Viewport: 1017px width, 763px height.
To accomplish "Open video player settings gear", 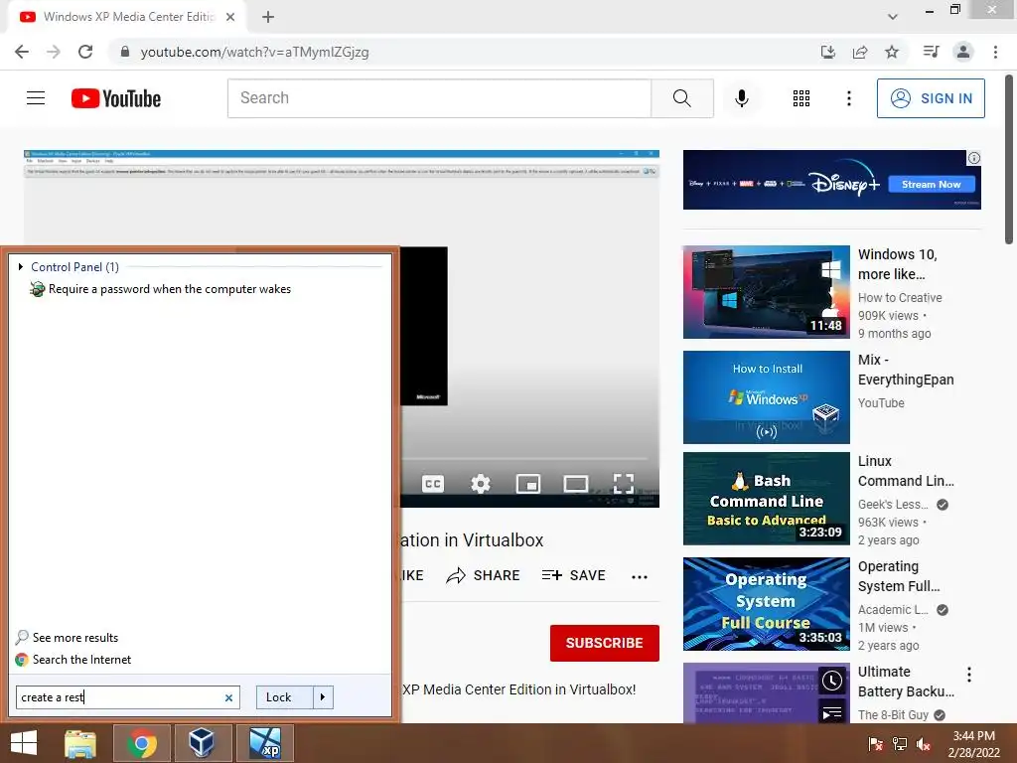I will click(x=481, y=484).
